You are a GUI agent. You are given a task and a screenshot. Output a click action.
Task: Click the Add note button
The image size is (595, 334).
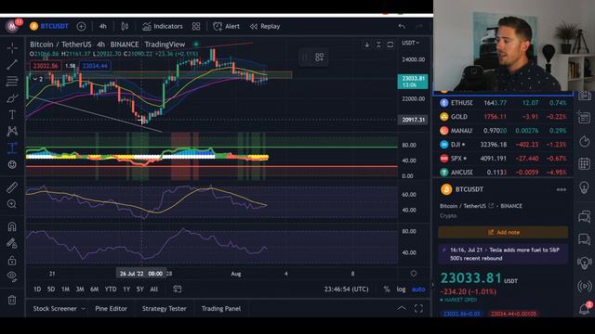click(x=503, y=232)
